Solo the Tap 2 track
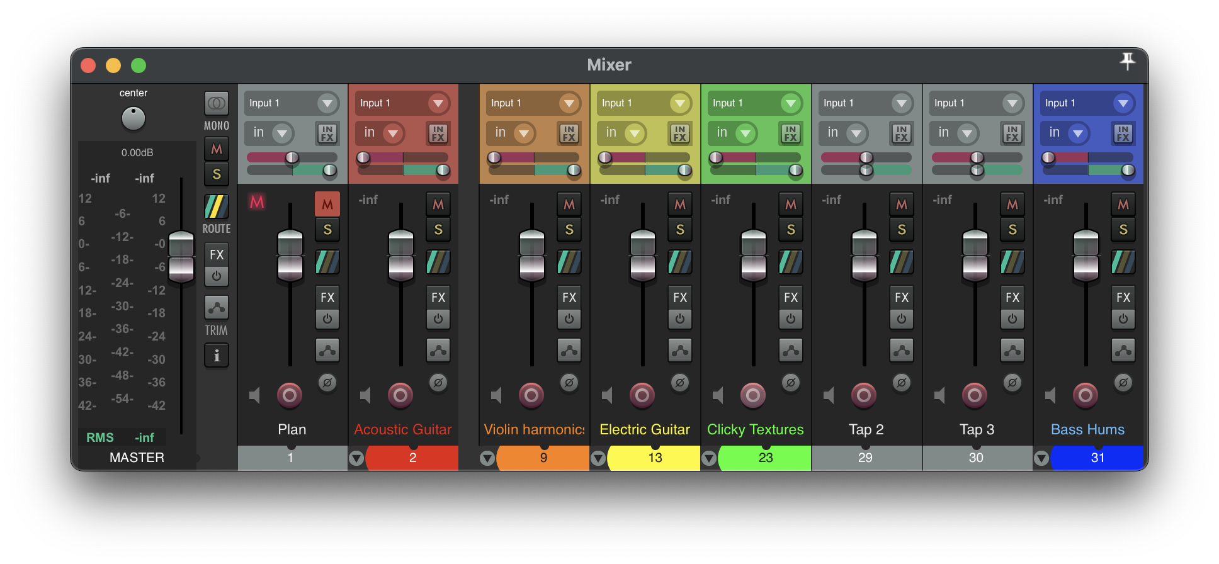This screenshot has width=1219, height=564. pos(902,229)
